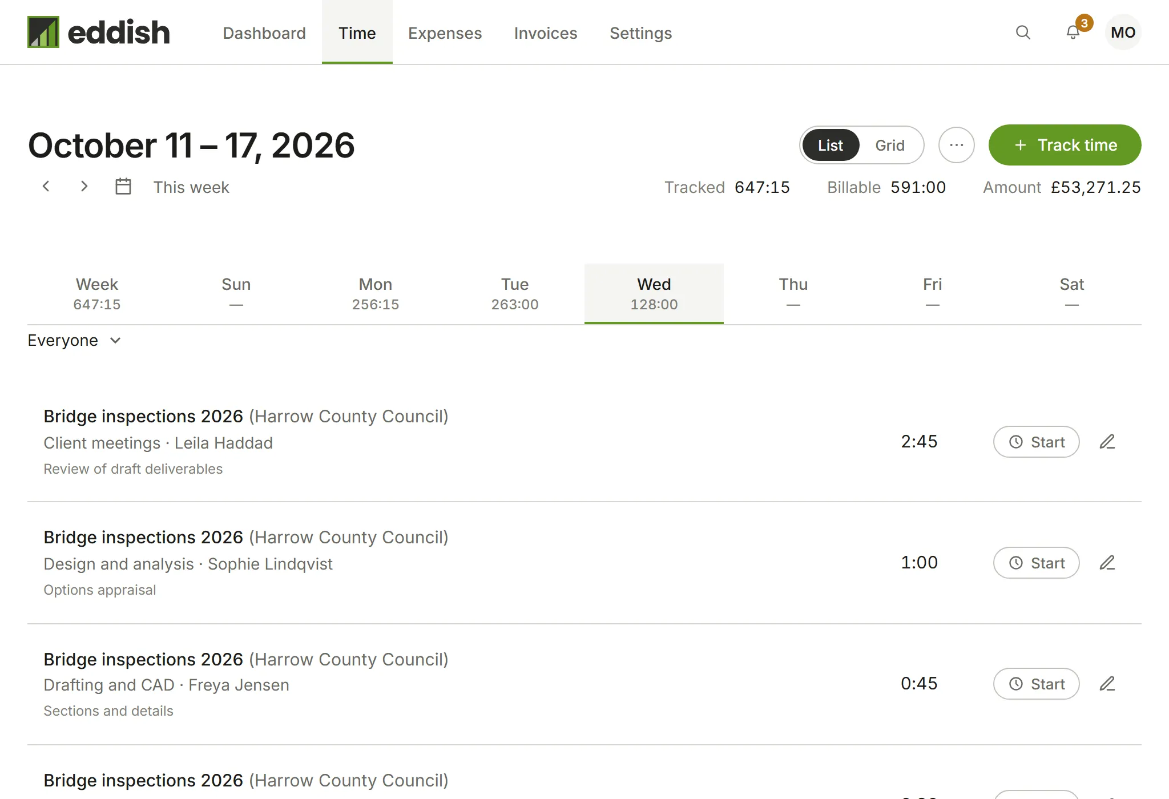This screenshot has width=1169, height=799.
Task: Click 'Sections and details' note
Action: (x=108, y=711)
